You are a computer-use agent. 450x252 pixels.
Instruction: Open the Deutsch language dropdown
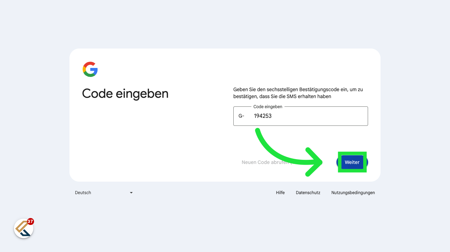coord(104,193)
